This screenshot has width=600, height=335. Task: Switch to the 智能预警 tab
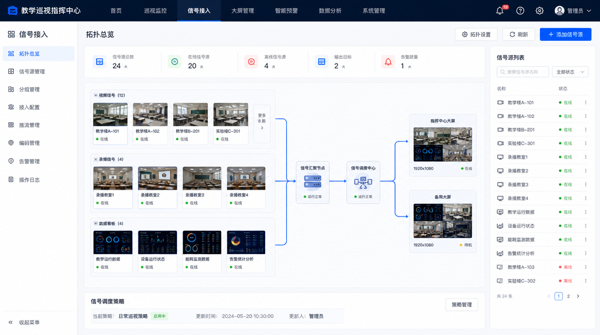[286, 10]
